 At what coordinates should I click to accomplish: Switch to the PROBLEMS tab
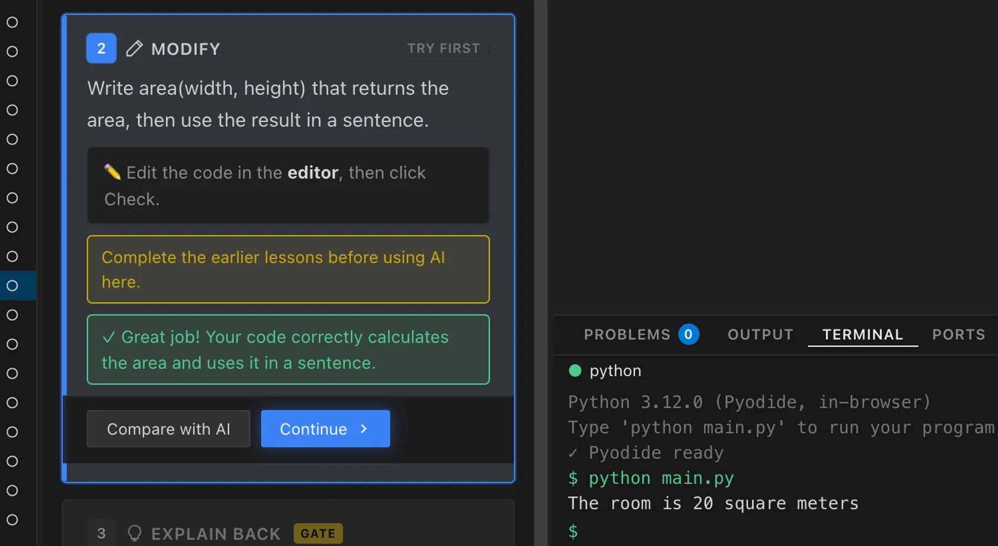627,334
